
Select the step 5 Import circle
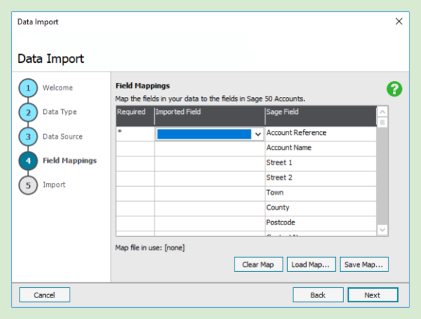pyautogui.click(x=28, y=185)
